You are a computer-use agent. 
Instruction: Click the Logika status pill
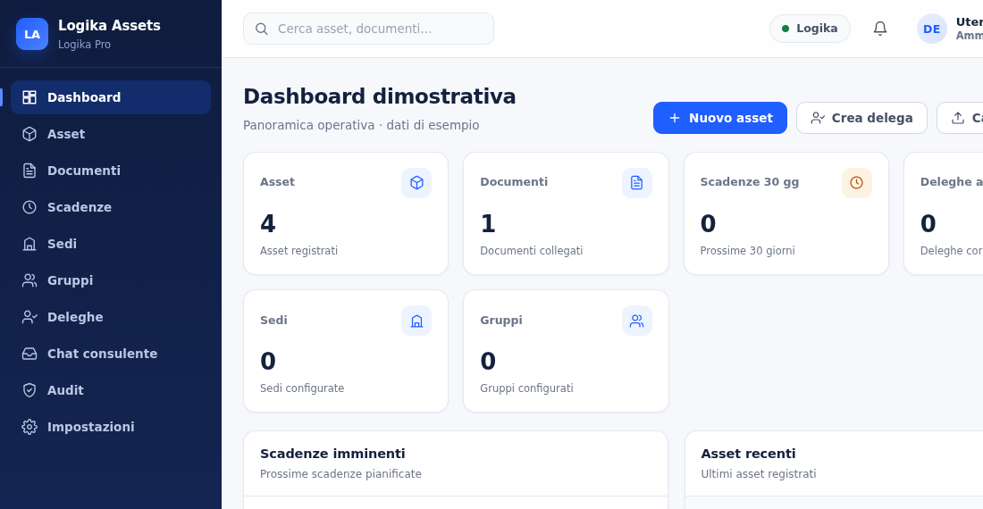(x=810, y=29)
